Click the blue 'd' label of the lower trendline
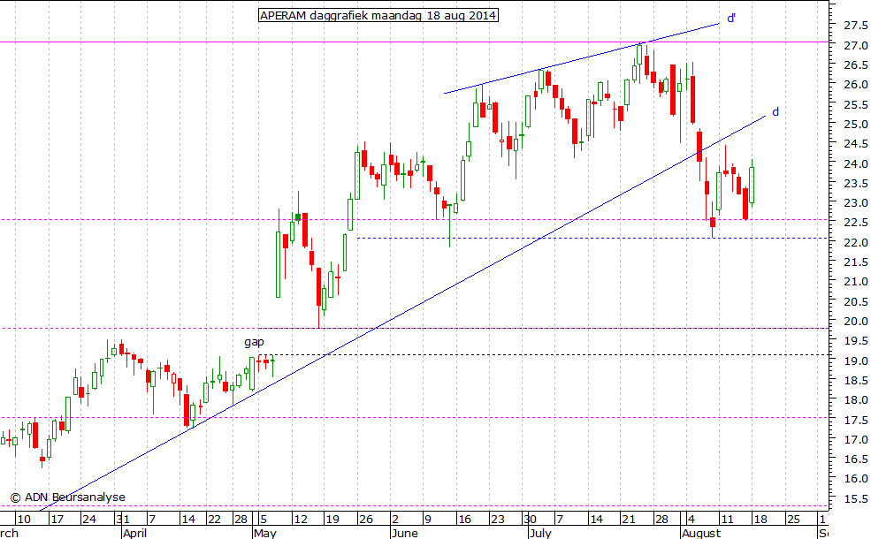The image size is (871, 539). 775,111
